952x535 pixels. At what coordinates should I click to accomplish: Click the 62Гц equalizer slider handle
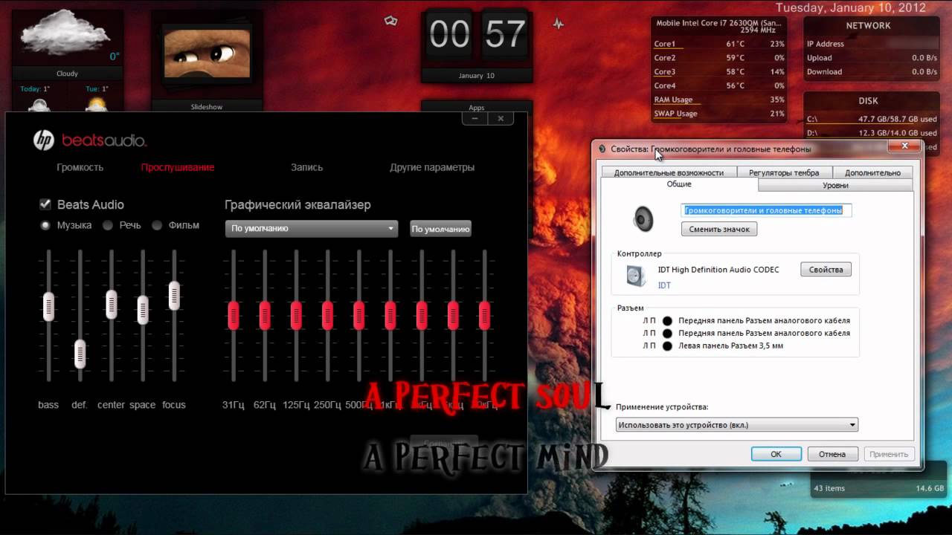(x=265, y=316)
